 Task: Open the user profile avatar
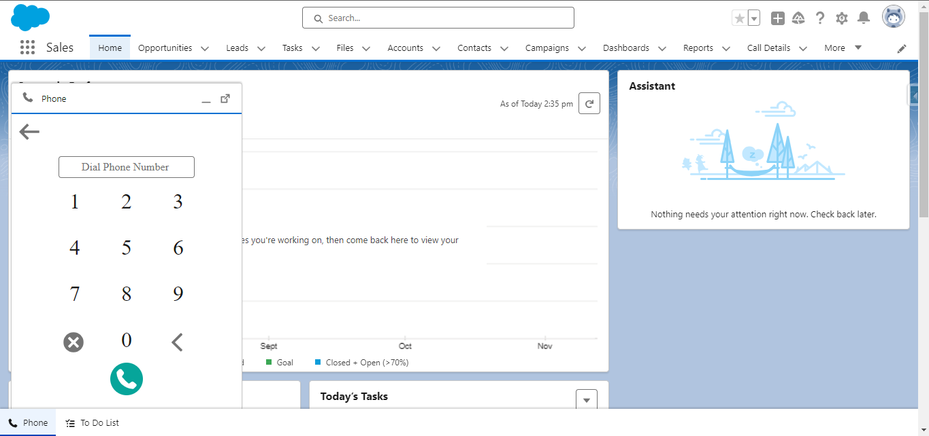894,17
